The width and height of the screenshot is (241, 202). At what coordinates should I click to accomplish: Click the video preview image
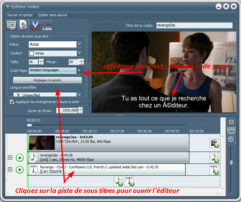[164, 72]
